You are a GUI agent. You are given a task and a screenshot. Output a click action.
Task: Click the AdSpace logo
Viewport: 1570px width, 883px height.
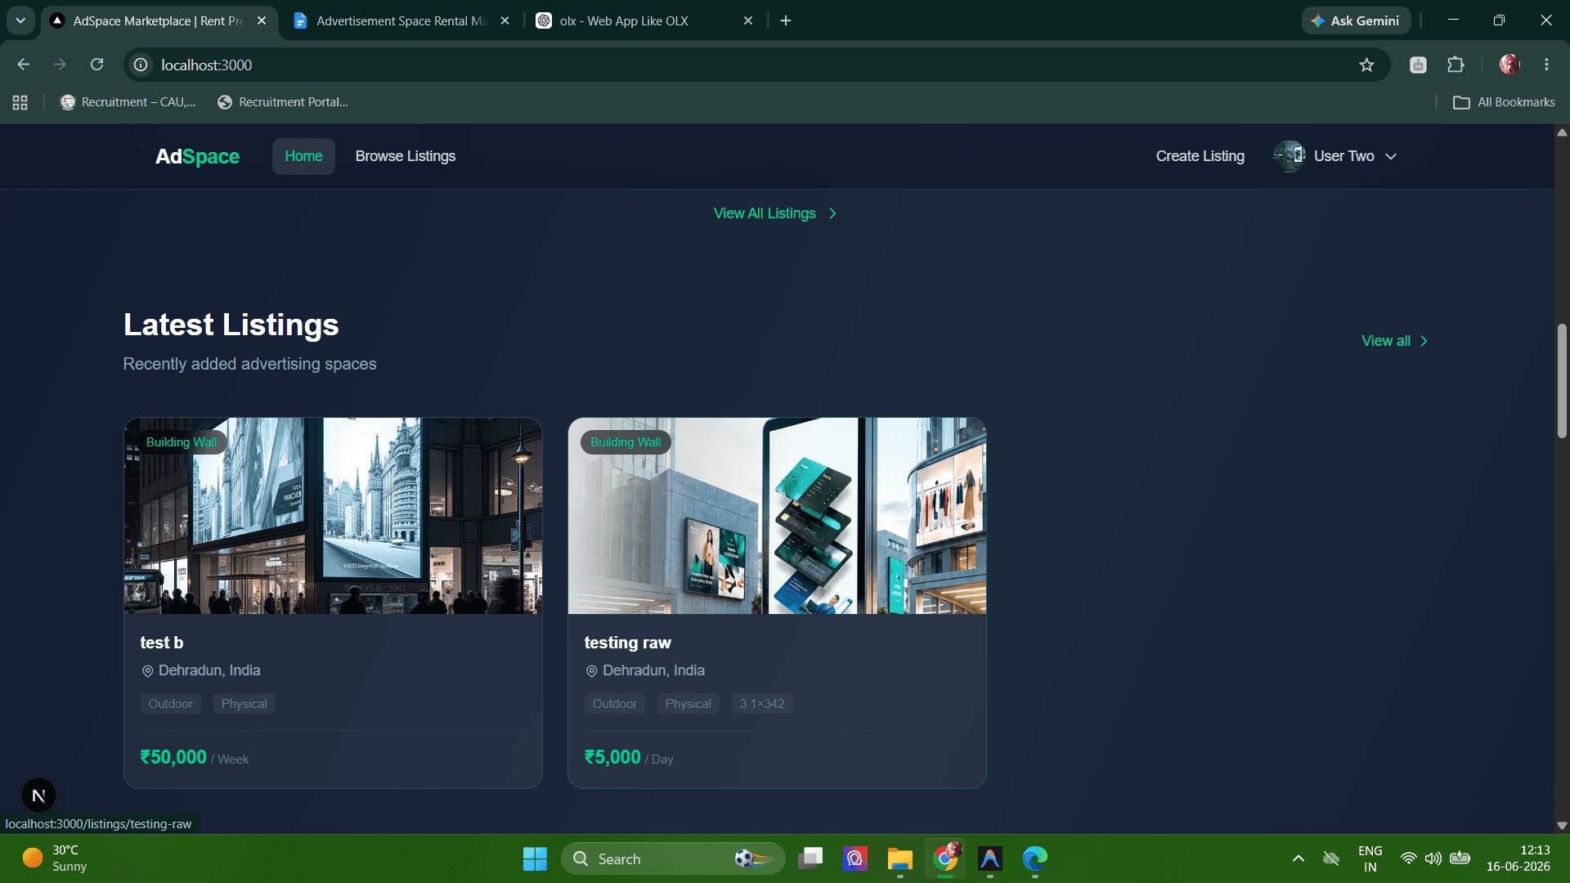pyautogui.click(x=197, y=156)
